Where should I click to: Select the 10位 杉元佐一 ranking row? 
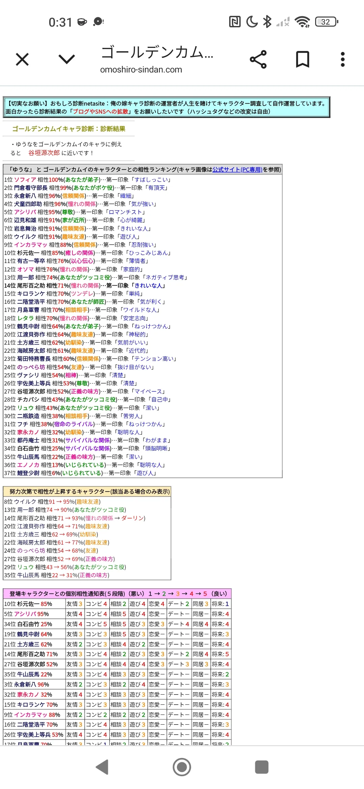coord(143,253)
